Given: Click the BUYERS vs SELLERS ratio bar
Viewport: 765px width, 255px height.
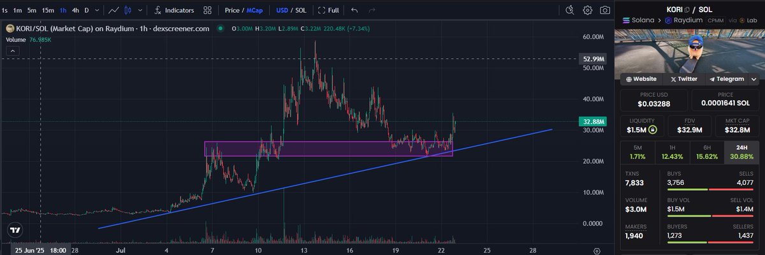Looking at the screenshot, I should [x=710, y=243].
